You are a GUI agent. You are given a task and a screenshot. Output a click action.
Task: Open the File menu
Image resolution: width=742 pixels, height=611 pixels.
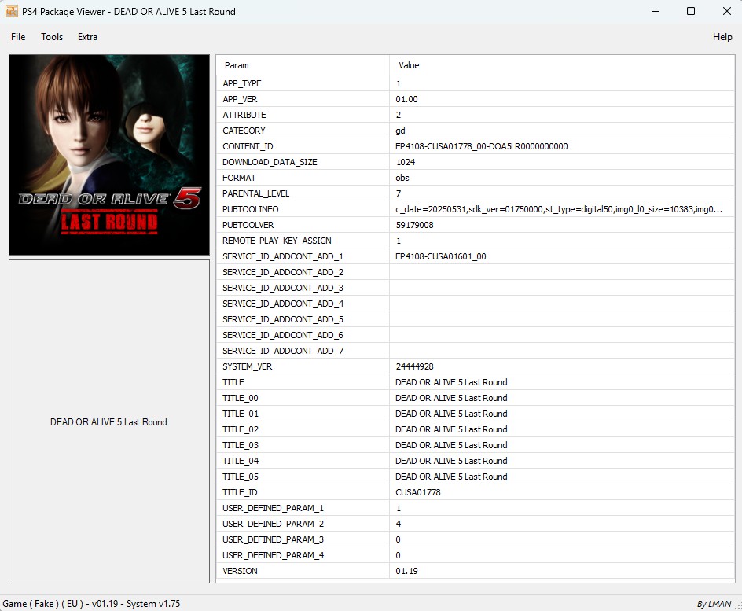click(x=18, y=37)
